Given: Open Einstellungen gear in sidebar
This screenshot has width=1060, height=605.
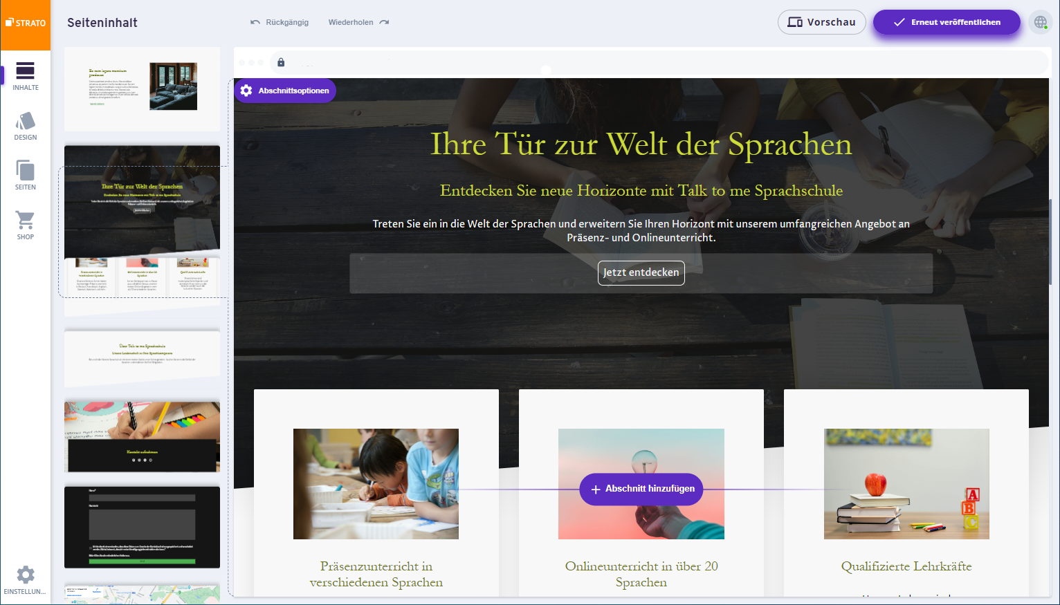Looking at the screenshot, I should point(26,580).
